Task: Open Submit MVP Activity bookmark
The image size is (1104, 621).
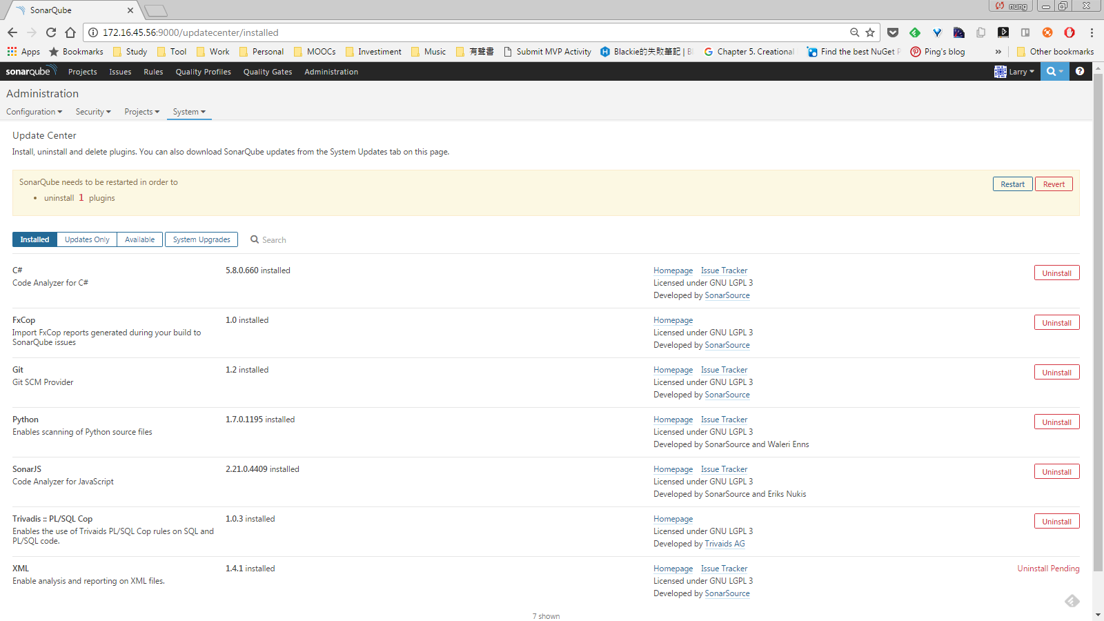Action: [x=547, y=52]
